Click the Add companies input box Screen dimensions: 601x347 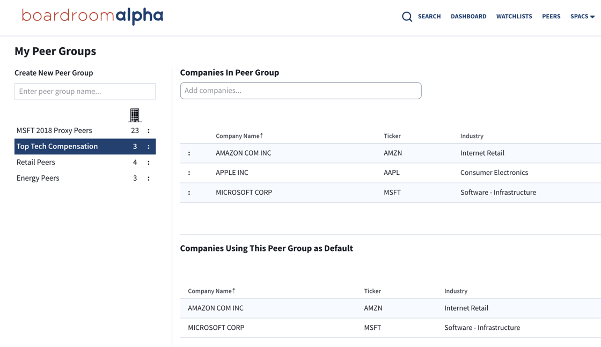[x=300, y=91]
